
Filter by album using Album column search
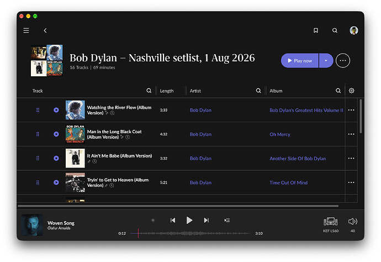pos(338,91)
